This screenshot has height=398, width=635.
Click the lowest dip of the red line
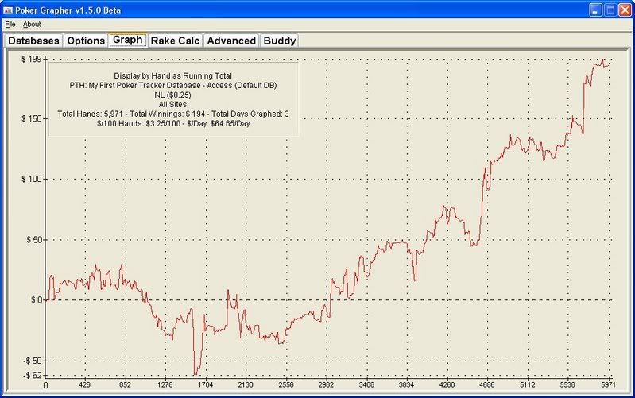(194, 374)
